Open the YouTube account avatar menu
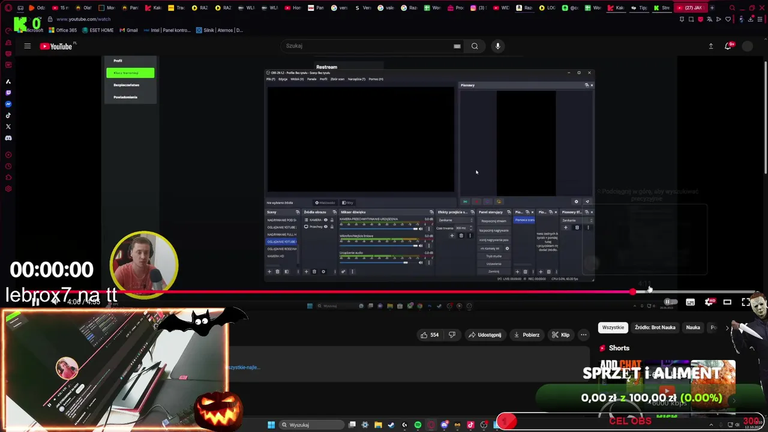Image resolution: width=768 pixels, height=432 pixels. pyautogui.click(x=747, y=46)
